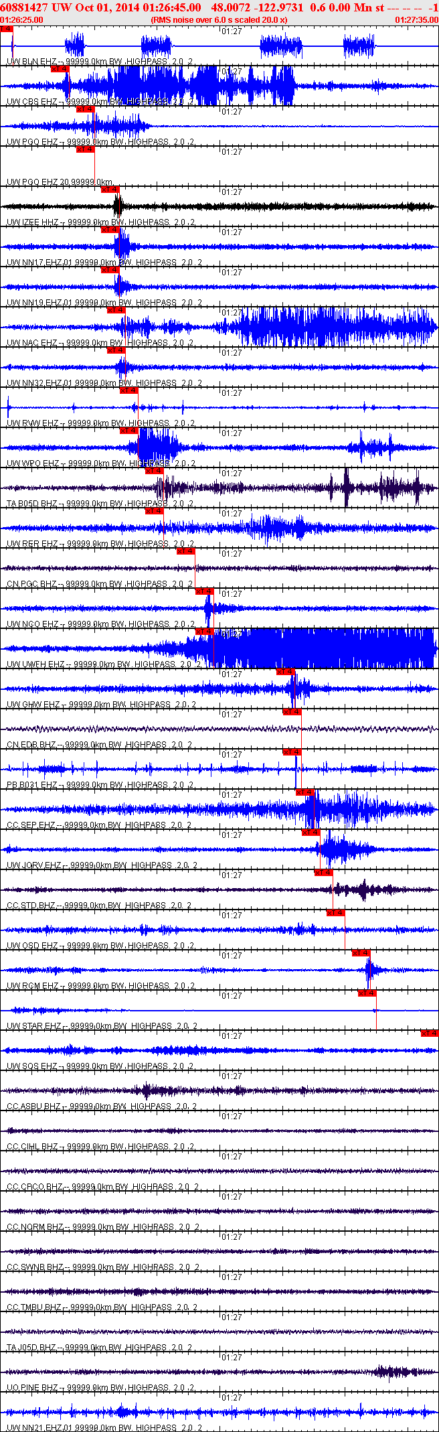Select the 'UW JORV EHZ' trace label
This screenshot has height=1432, width=439.
coord(34,865)
